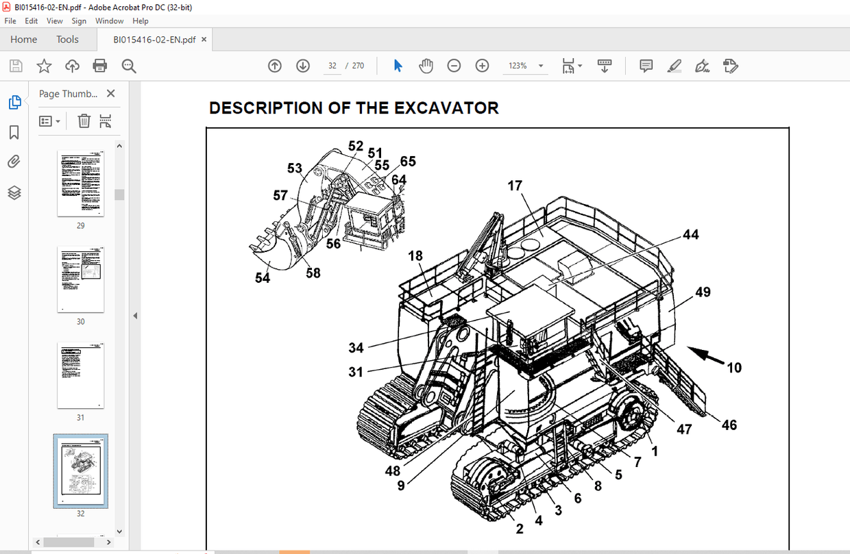The image size is (850, 554).
Task: Open the View menu
Action: [x=54, y=21]
